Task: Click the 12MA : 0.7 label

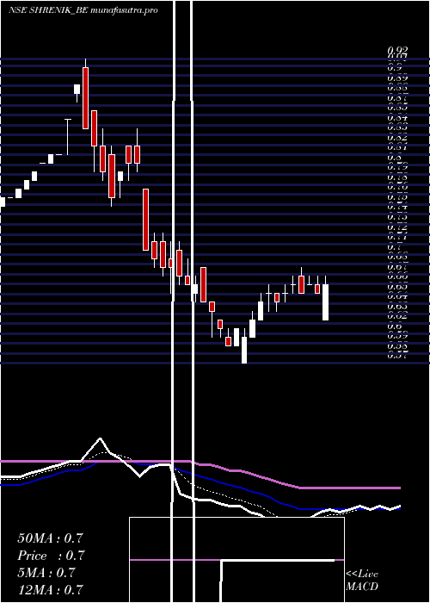Action: [x=50, y=589]
